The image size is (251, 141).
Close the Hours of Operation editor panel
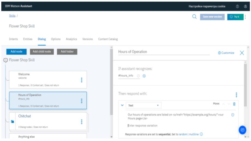pyautogui.click(x=242, y=53)
